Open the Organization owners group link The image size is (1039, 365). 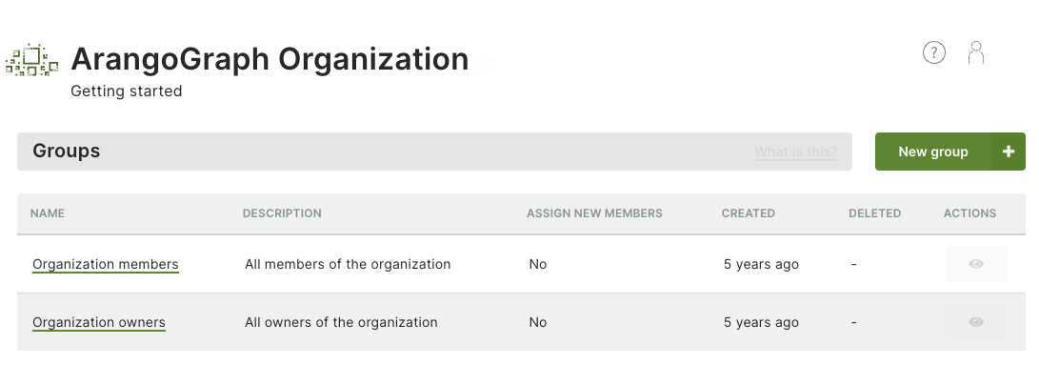click(x=99, y=322)
